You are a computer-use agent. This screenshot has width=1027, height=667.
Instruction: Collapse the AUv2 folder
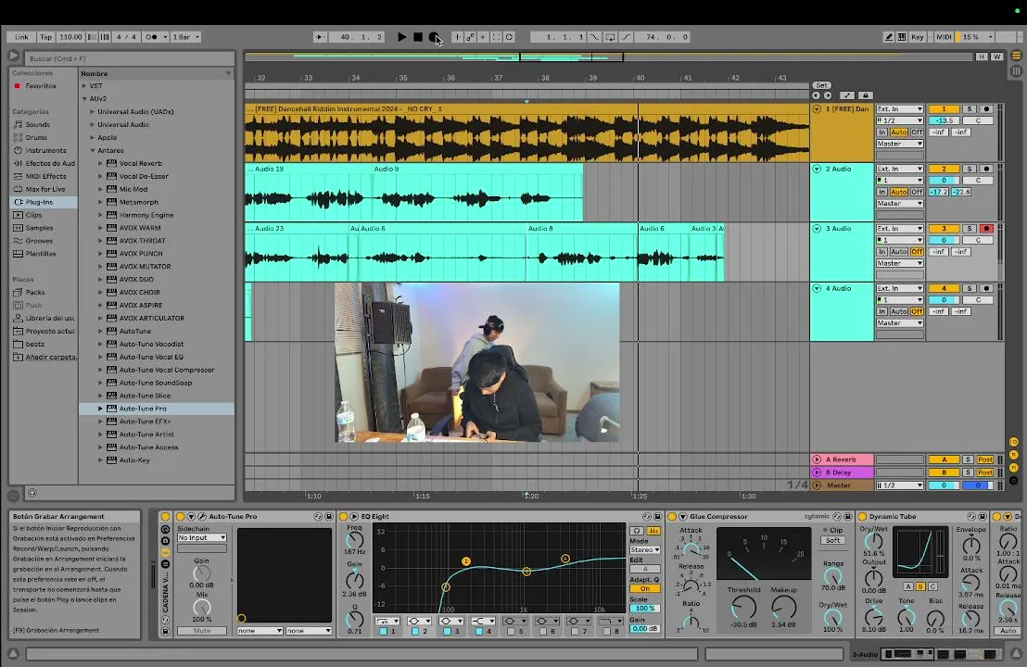(x=84, y=99)
